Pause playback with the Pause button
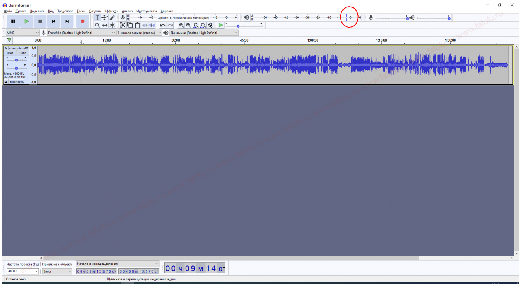Screen dimensions: 521x284 (x=13, y=21)
